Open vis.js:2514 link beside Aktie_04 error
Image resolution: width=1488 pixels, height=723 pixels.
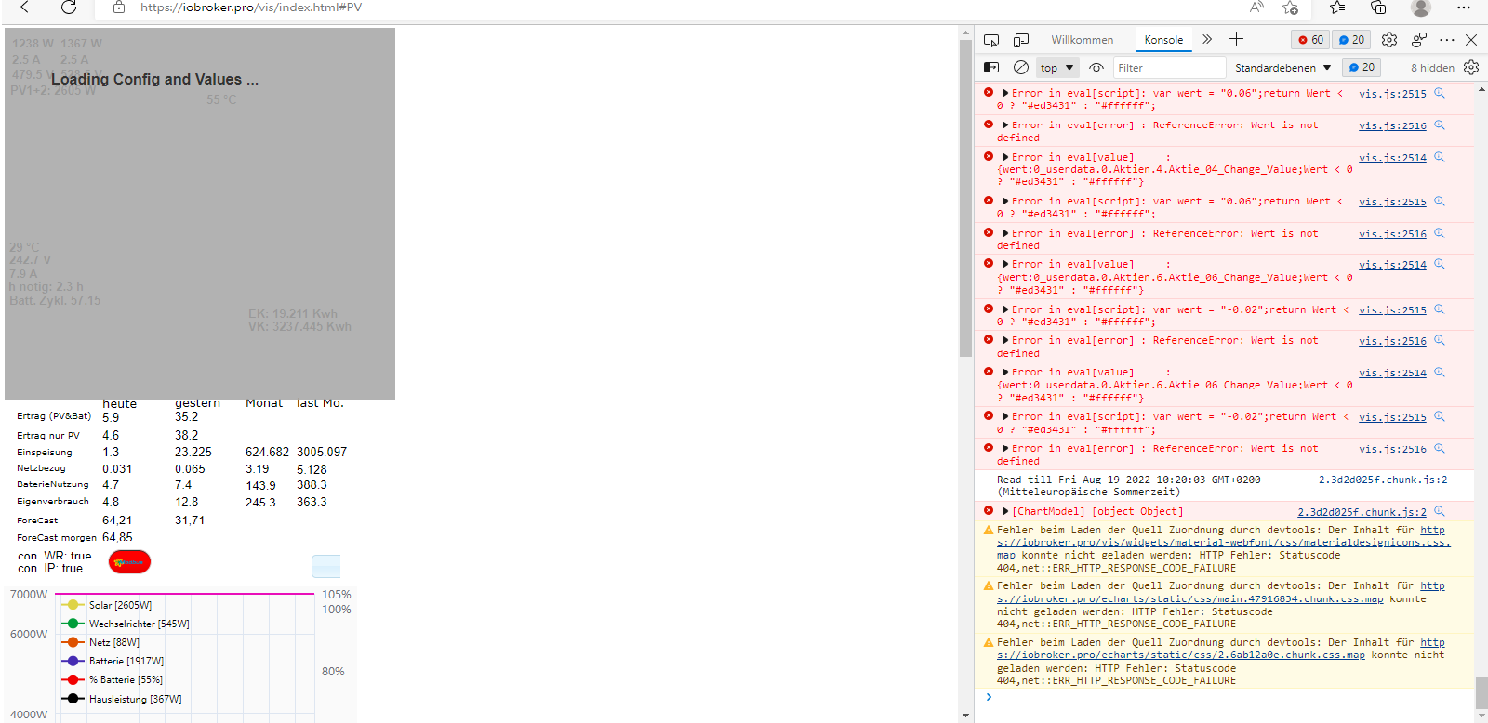coord(1392,158)
